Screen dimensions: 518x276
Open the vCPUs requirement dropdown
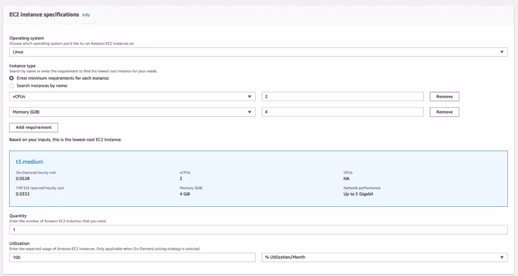tap(132, 97)
